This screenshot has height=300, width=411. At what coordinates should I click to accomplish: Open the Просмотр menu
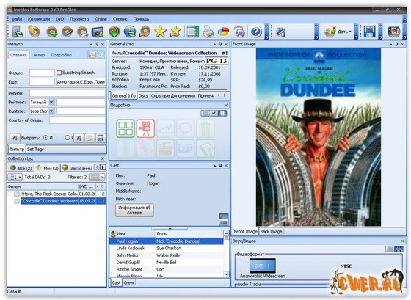(79, 19)
